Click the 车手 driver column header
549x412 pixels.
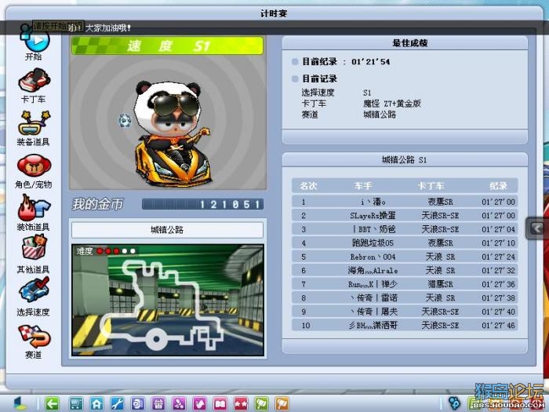363,186
